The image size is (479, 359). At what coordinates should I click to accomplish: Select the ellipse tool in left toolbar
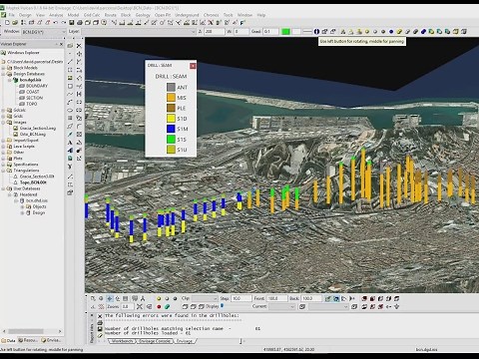(x=70, y=110)
